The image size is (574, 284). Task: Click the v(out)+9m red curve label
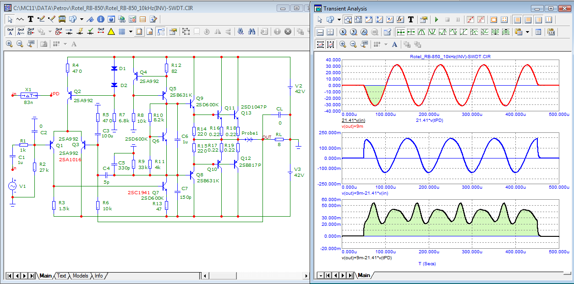point(353,126)
